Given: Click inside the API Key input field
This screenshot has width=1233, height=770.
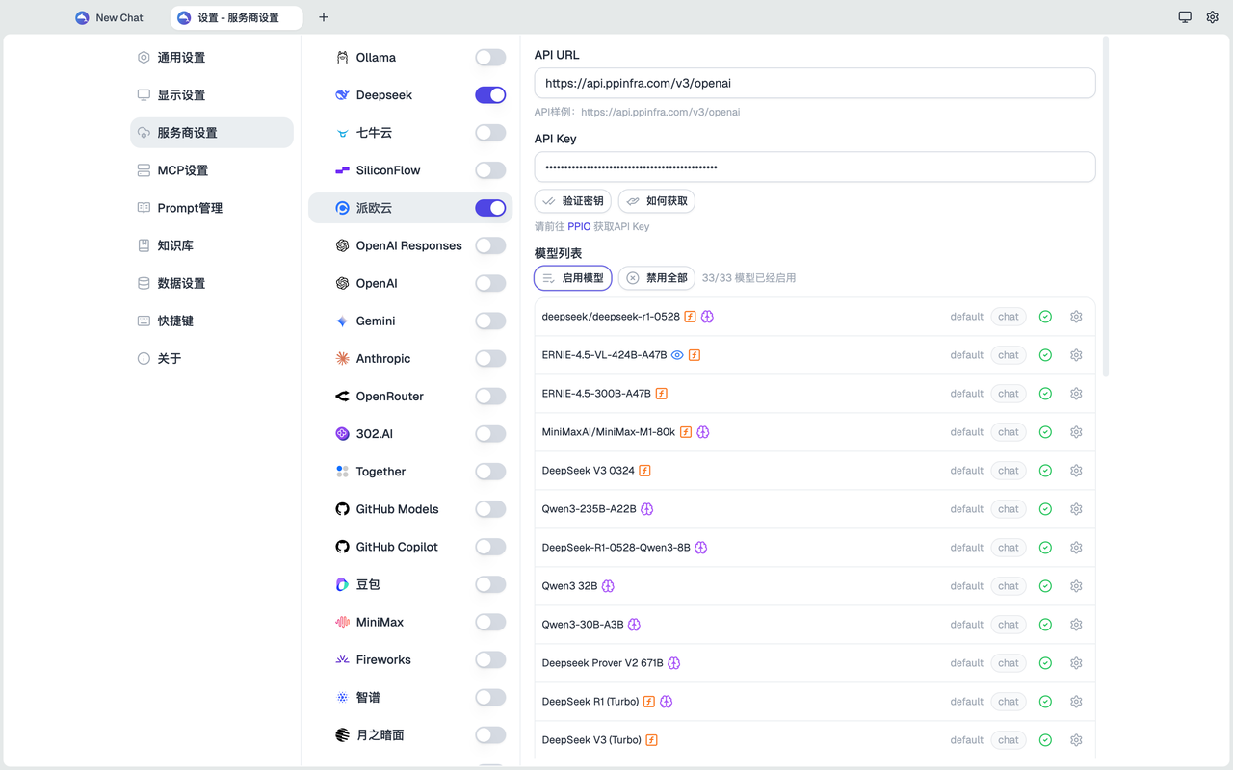Looking at the screenshot, I should [x=814, y=167].
